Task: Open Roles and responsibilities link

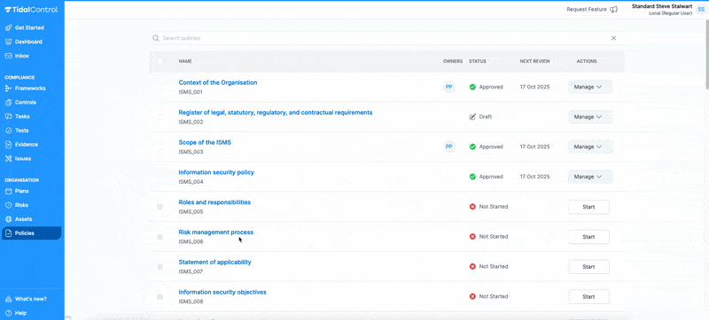Action: point(214,202)
